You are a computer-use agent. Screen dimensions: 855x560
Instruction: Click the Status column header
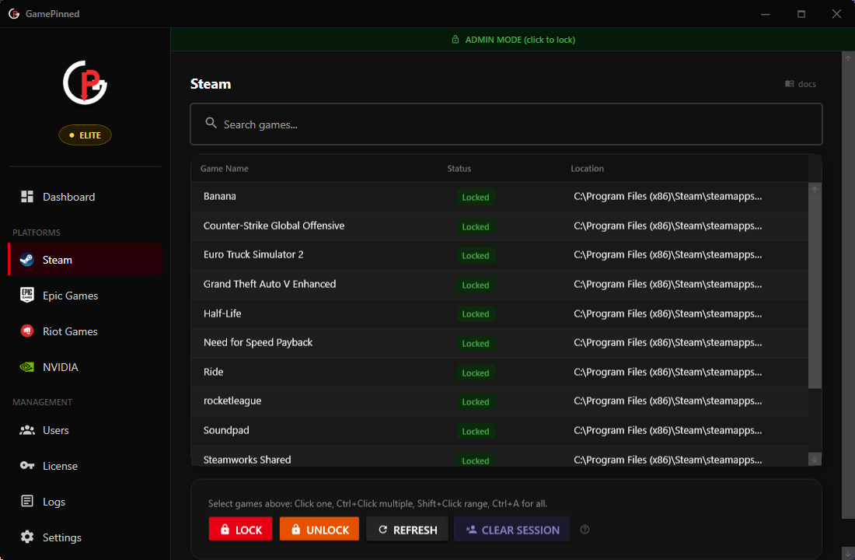point(459,169)
